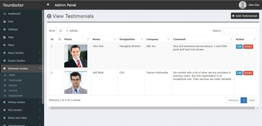The image size is (262, 126).
Task: Click John Doe's photo thumbnail
Action: [76, 56]
